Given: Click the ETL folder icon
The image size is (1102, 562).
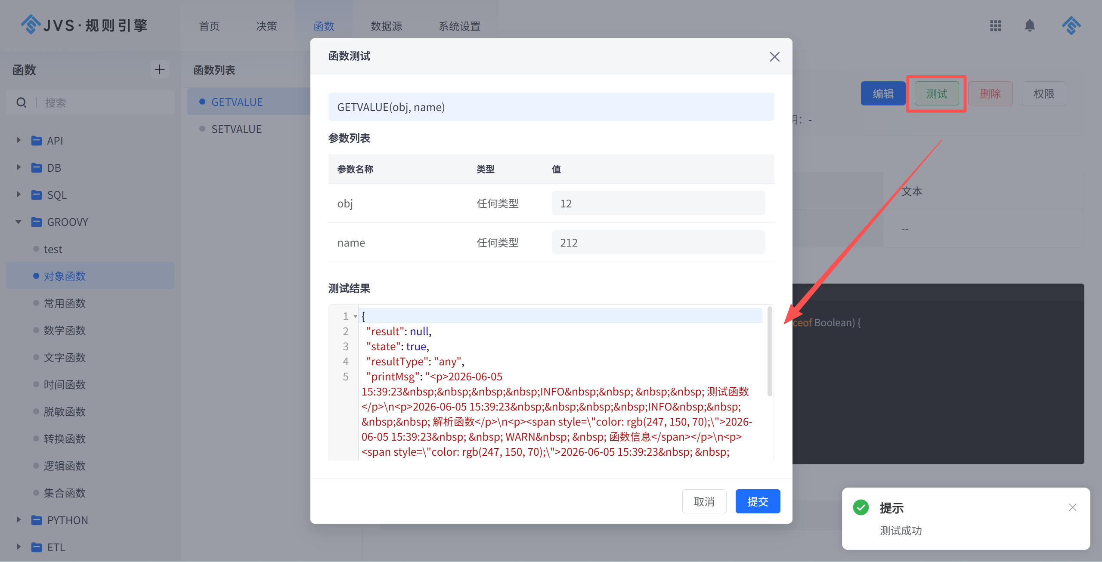Looking at the screenshot, I should [37, 547].
